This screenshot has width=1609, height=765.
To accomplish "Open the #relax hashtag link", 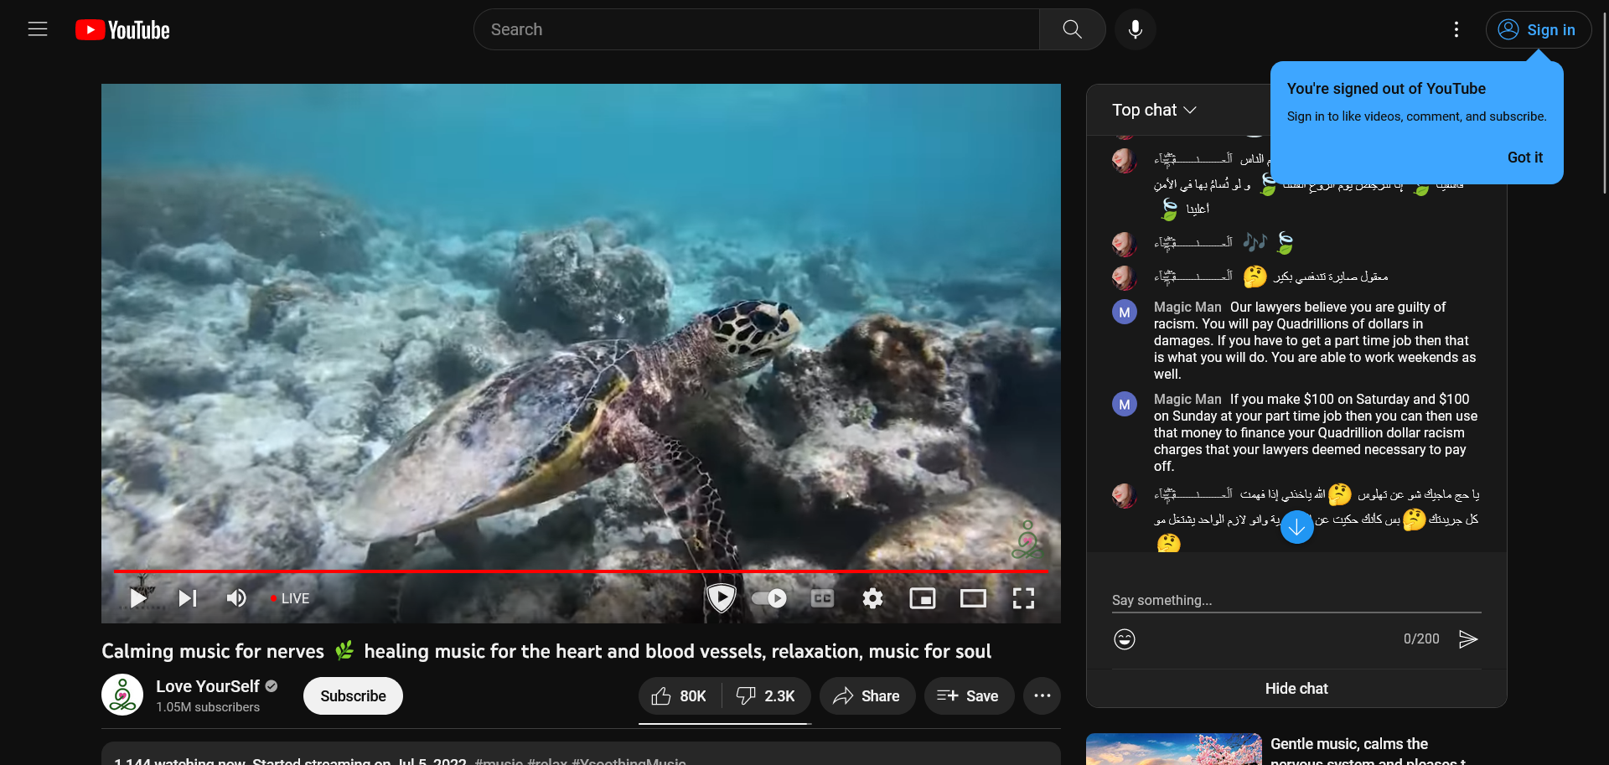I will (547, 762).
